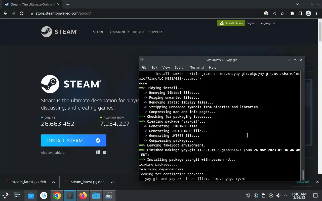Image resolution: width=322 pixels, height=201 pixels.
Task: Open the printer/scanner taskbar app
Action: 109,195
